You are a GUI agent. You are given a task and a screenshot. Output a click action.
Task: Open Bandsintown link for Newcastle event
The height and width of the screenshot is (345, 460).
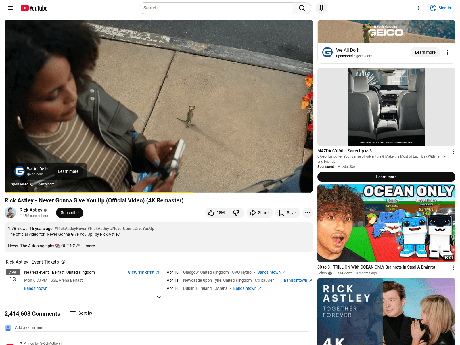pyautogui.click(x=298, y=280)
